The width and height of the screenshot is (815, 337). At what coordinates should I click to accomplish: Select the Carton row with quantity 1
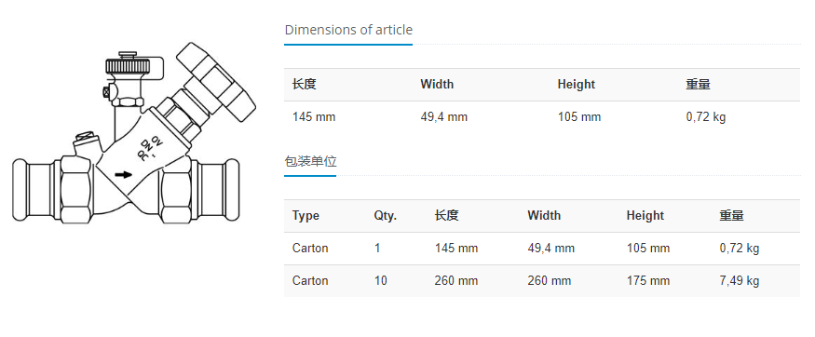click(x=542, y=249)
